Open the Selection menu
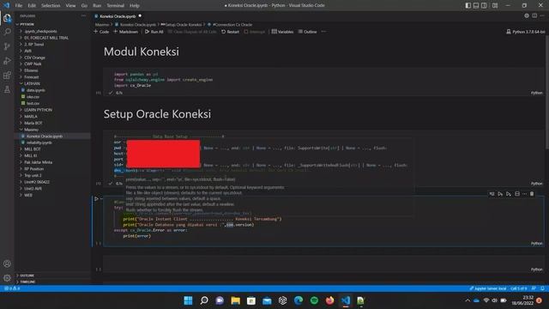This screenshot has width=549, height=309. [x=51, y=6]
